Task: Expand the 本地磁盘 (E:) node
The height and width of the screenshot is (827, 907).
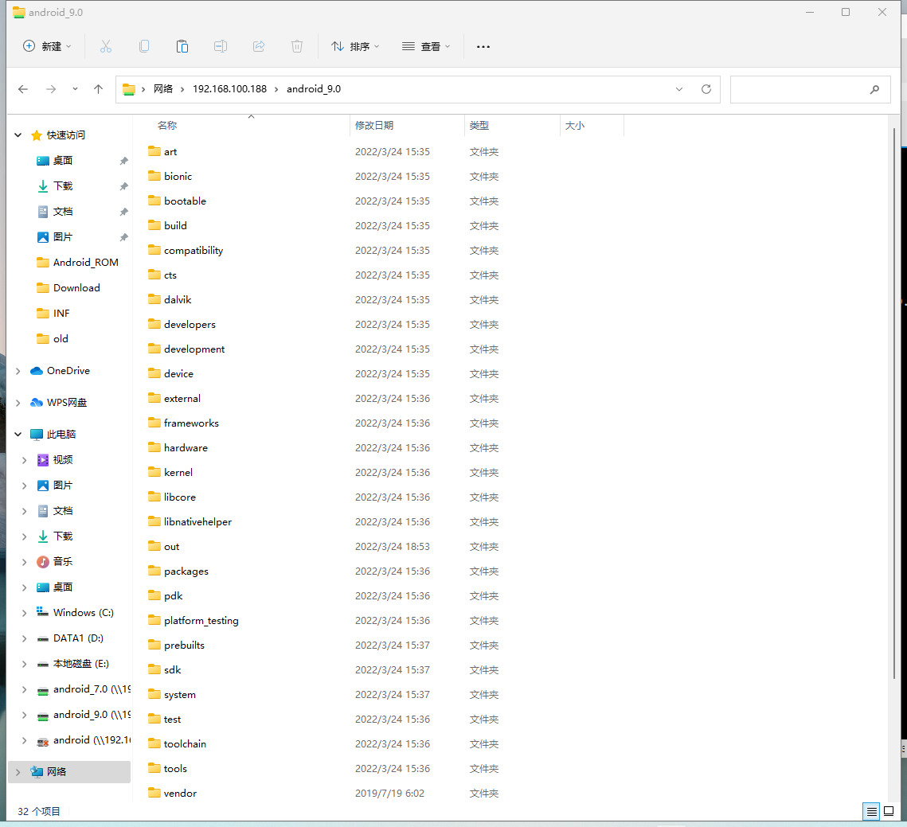Action: (x=25, y=664)
